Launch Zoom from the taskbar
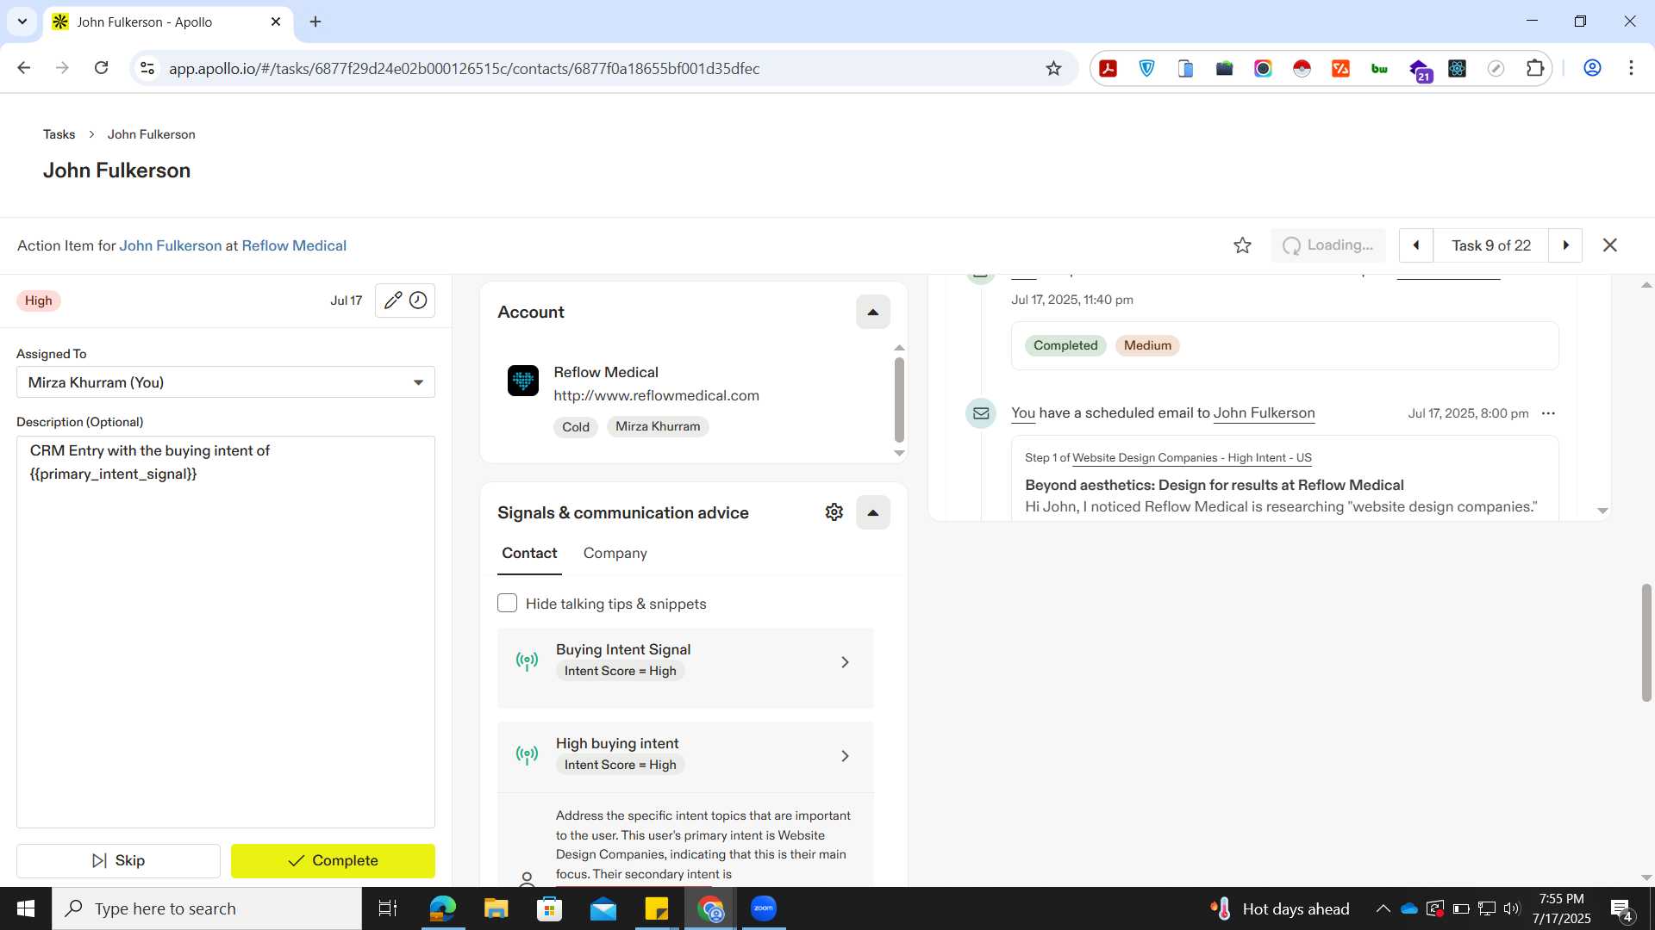The image size is (1655, 930). (x=764, y=908)
